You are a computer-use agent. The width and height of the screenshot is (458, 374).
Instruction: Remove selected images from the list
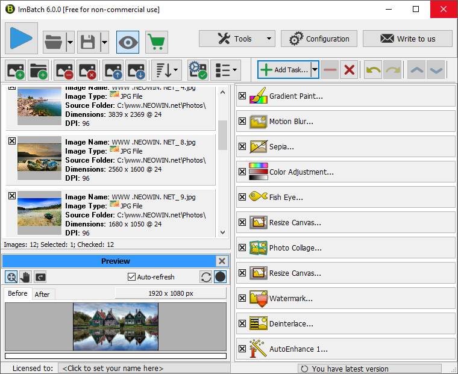point(64,70)
